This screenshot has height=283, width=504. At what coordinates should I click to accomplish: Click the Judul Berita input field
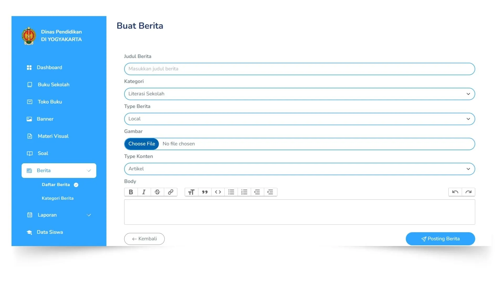click(299, 69)
